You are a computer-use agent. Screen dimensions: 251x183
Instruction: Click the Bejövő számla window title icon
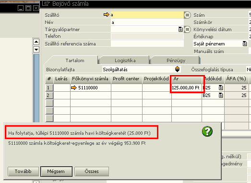[46, 3]
